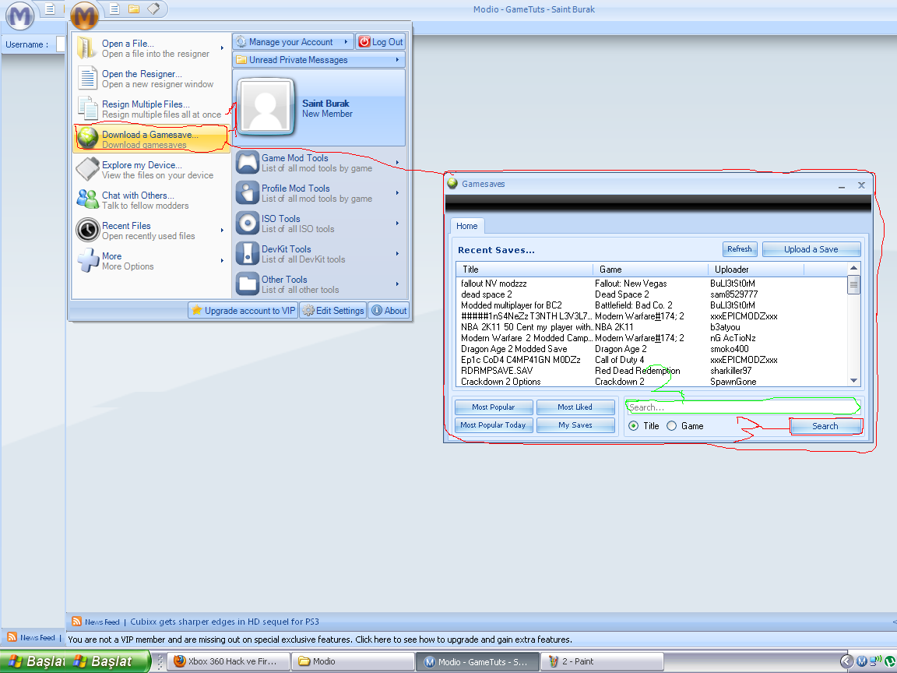Image resolution: width=897 pixels, height=673 pixels.
Task: Sort saves by the Uploader column header
Action: tap(756, 269)
